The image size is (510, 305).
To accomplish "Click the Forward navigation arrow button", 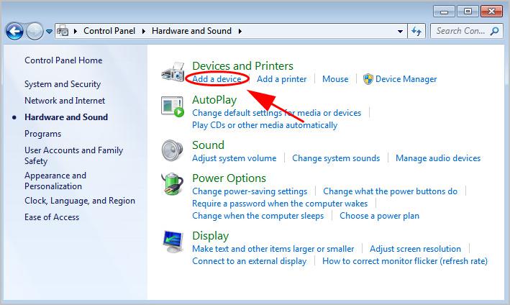I will 35,32.
